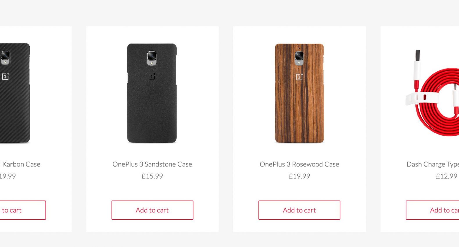Viewport: 459px width, 247px height.
Task: Click the Dash Charge Type product title
Action: click(x=433, y=164)
